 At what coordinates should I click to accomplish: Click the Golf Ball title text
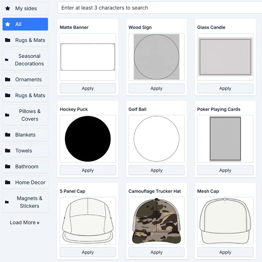(137, 109)
